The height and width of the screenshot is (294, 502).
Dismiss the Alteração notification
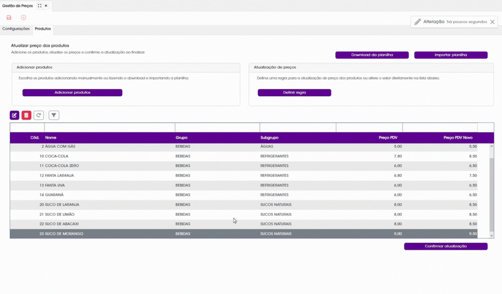[493, 22]
